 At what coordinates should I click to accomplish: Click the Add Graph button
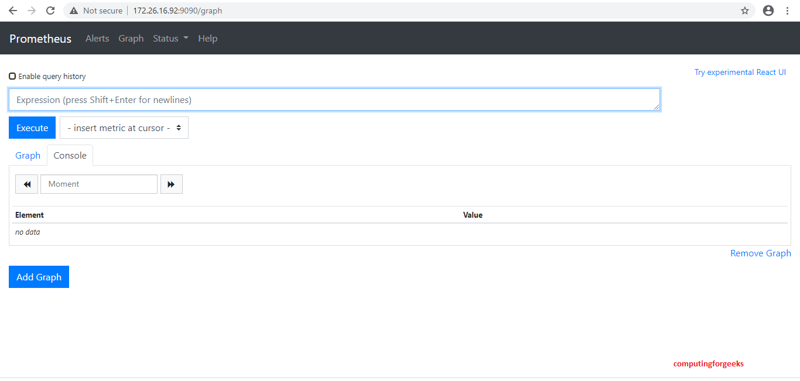click(39, 276)
